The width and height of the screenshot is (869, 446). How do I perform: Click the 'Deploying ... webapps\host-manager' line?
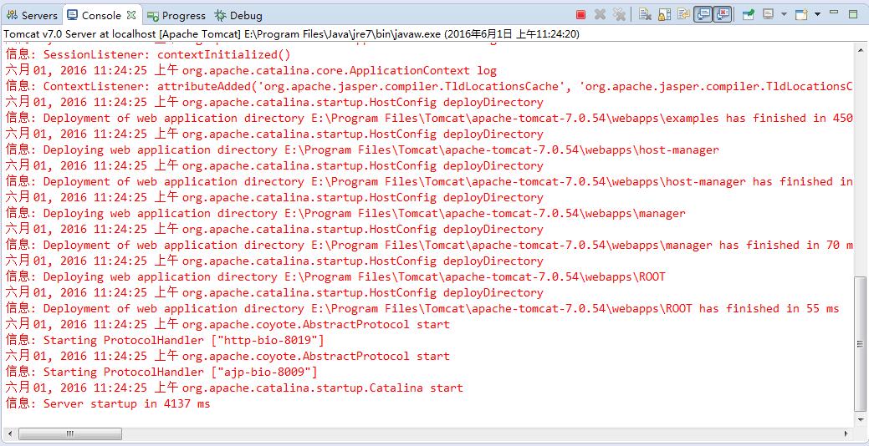coord(362,150)
